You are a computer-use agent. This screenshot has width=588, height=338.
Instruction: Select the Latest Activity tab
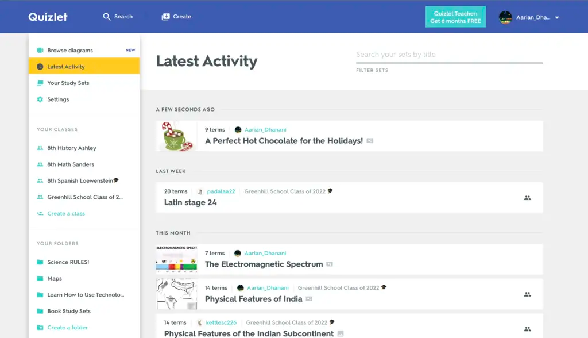[x=65, y=66]
